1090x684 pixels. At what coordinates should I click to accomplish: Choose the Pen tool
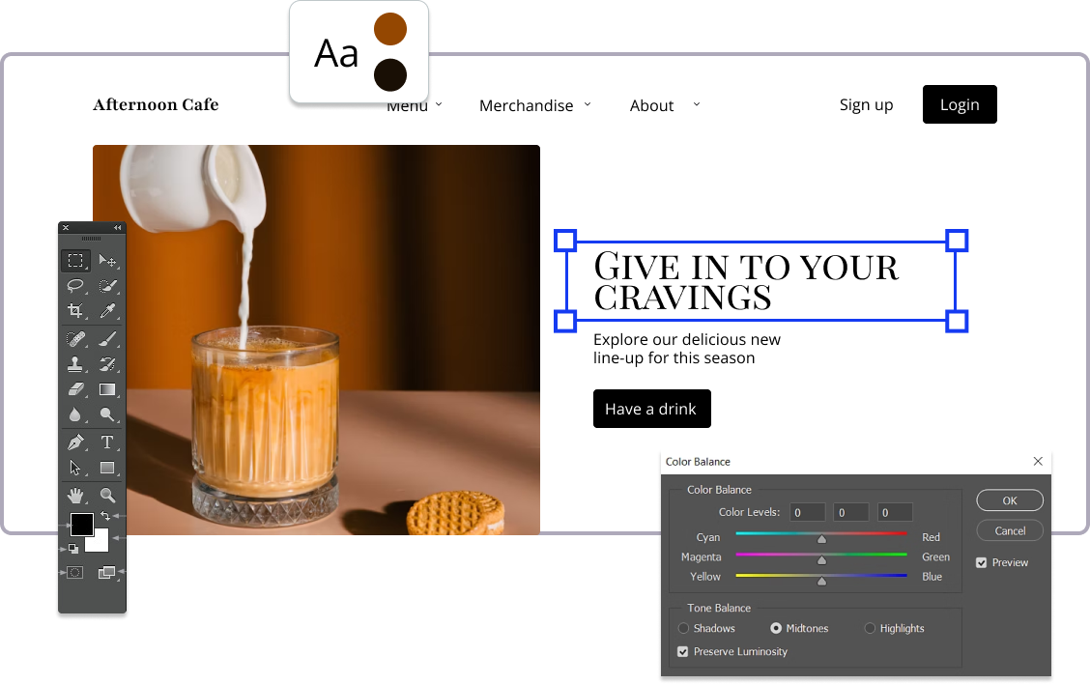(75, 442)
